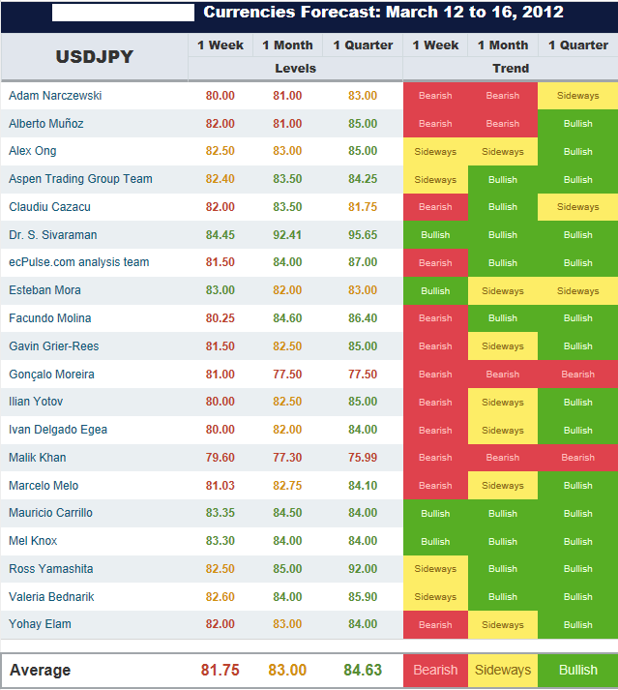Click the Average 1 Week value 81.75
The image size is (618, 690).
[x=221, y=671]
